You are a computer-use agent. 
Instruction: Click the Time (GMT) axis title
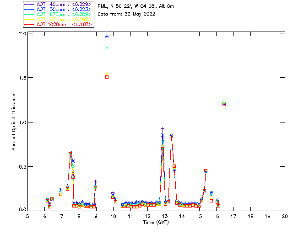point(156,222)
